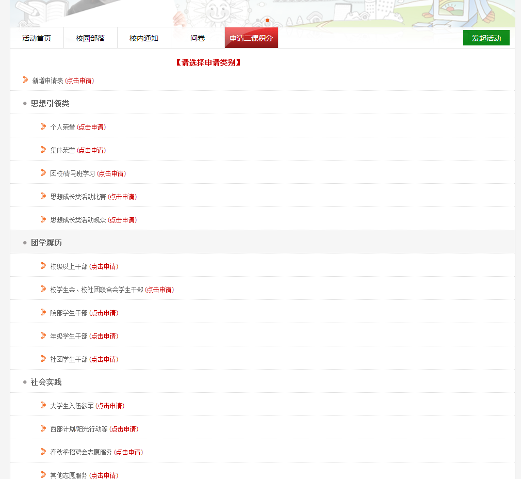Click the arrow icon beside 西部计划/阳光行动等
This screenshot has width=521, height=479.
(43, 428)
